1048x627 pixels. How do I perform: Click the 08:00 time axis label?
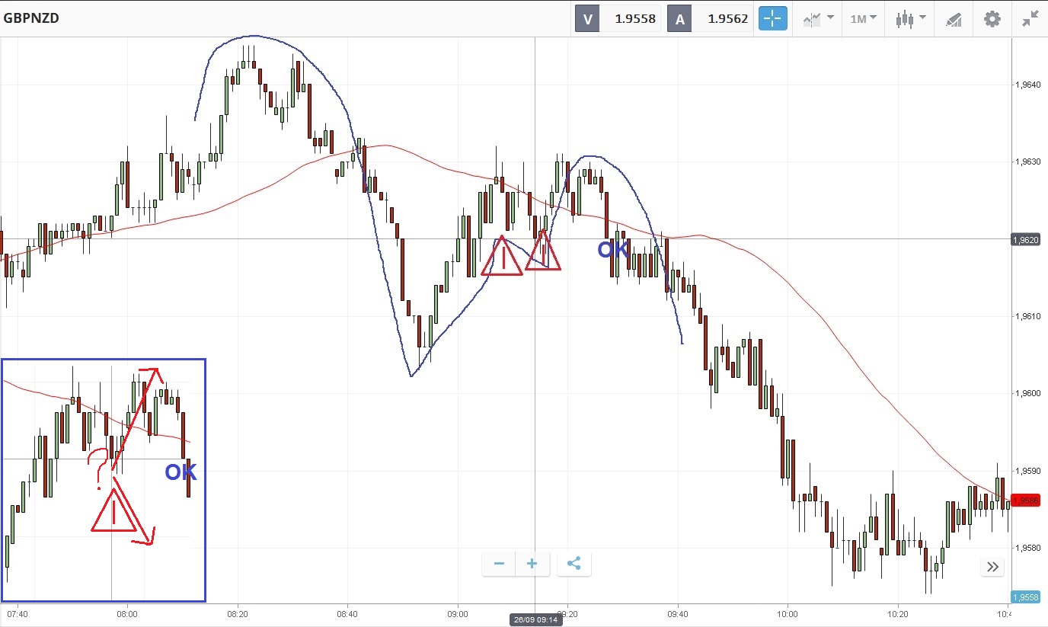(127, 614)
